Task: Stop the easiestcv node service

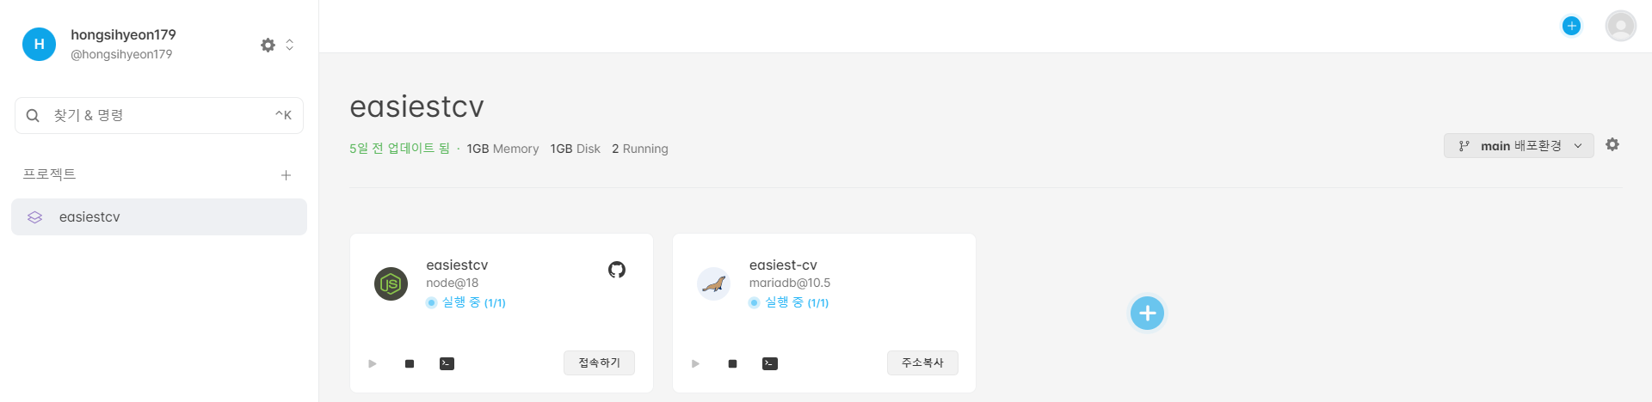Action: click(x=410, y=363)
